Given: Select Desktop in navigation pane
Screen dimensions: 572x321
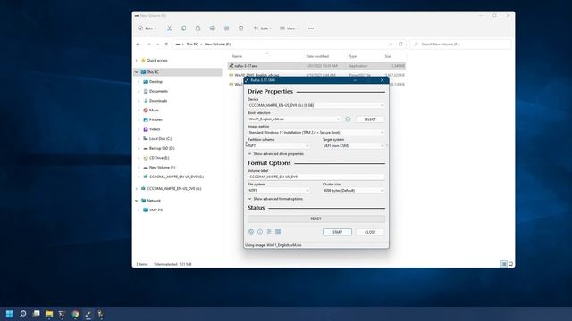Looking at the screenshot, I should (156, 82).
